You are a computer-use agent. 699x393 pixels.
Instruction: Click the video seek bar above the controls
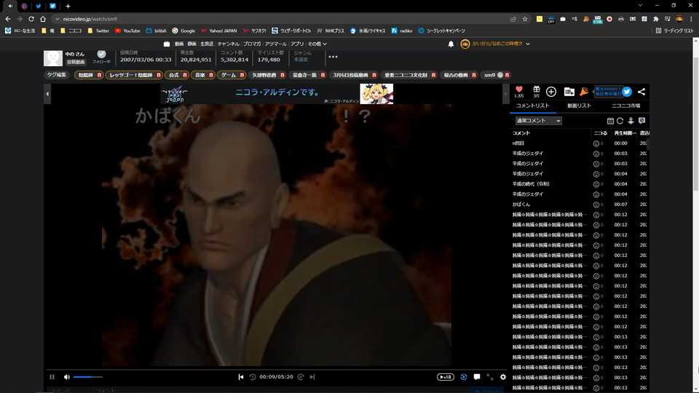pos(277,370)
